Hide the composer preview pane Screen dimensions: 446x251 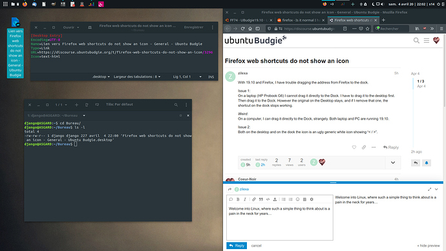click(429, 246)
